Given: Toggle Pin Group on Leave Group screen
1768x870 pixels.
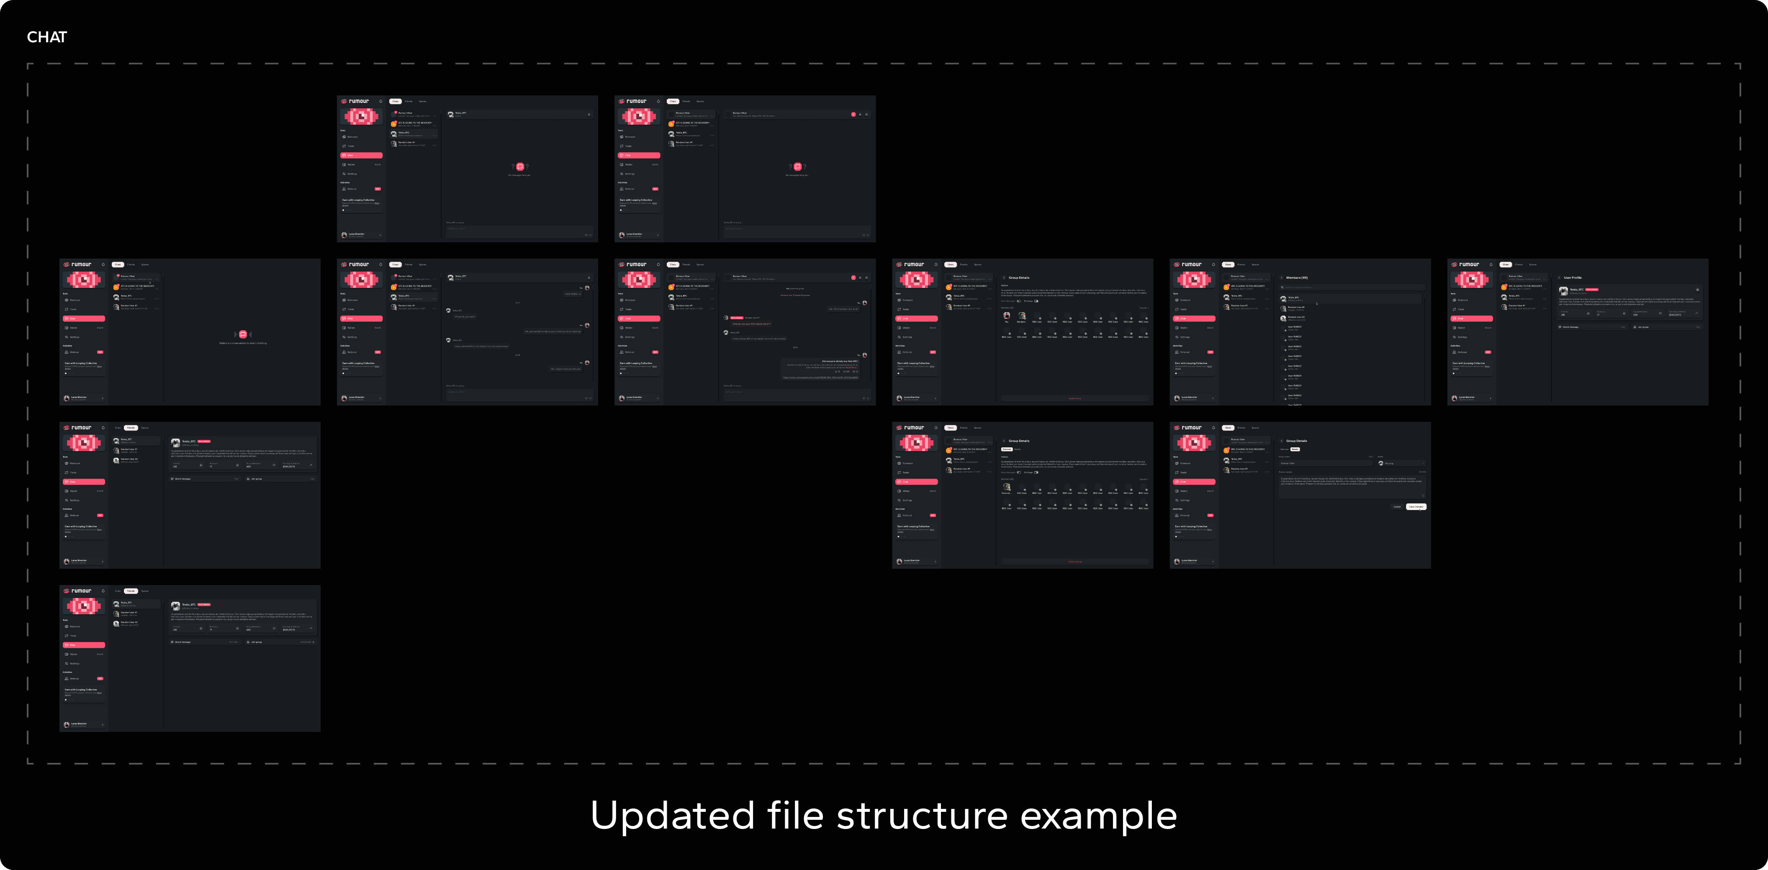Looking at the screenshot, I should [x=1036, y=300].
